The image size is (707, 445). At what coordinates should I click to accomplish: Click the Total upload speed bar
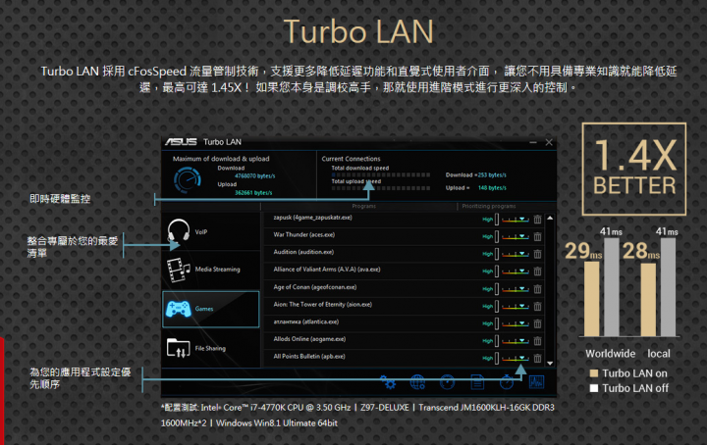pos(381,188)
